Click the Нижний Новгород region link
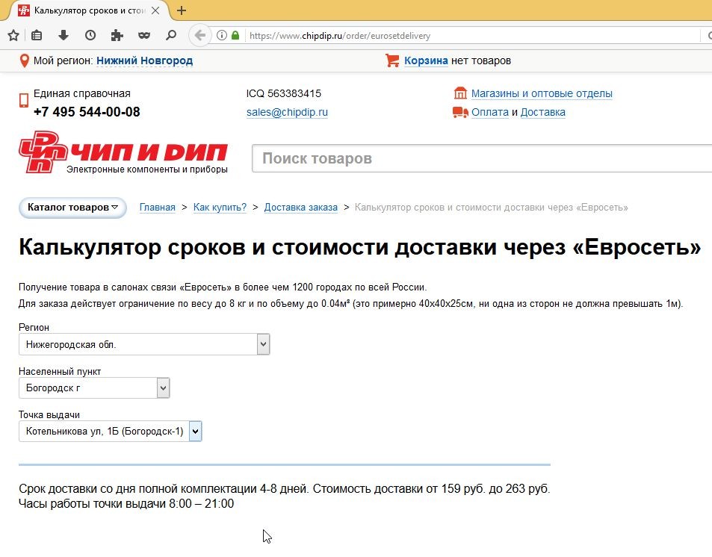 click(144, 60)
